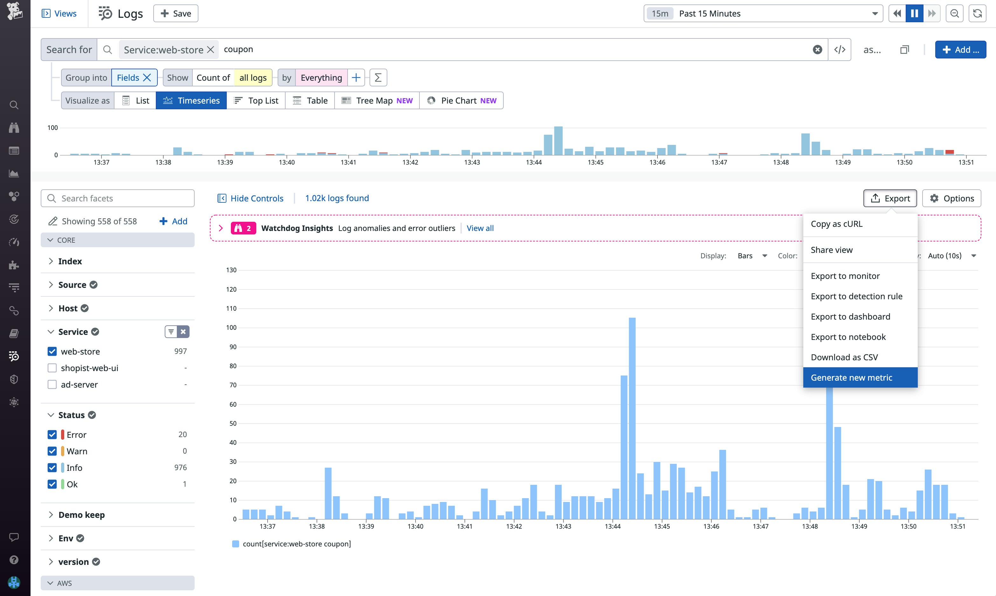996x596 pixels.
Task: Choose Export to dashboard from the menu
Action: [x=850, y=316]
